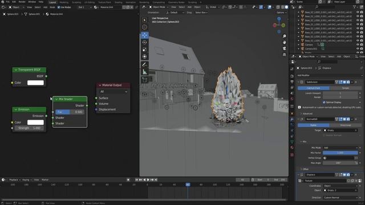Viewport: 365px width, 205px height.
Task: Toggle Displace modifier render camera icon
Action: coord(348,175)
